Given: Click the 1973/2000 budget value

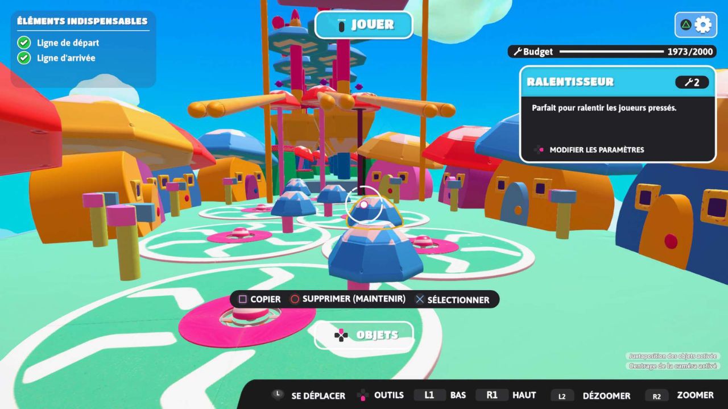Looking at the screenshot, I should click(x=690, y=52).
